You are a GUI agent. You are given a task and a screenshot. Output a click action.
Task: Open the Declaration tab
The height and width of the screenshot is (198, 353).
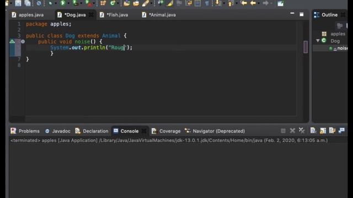92,131
